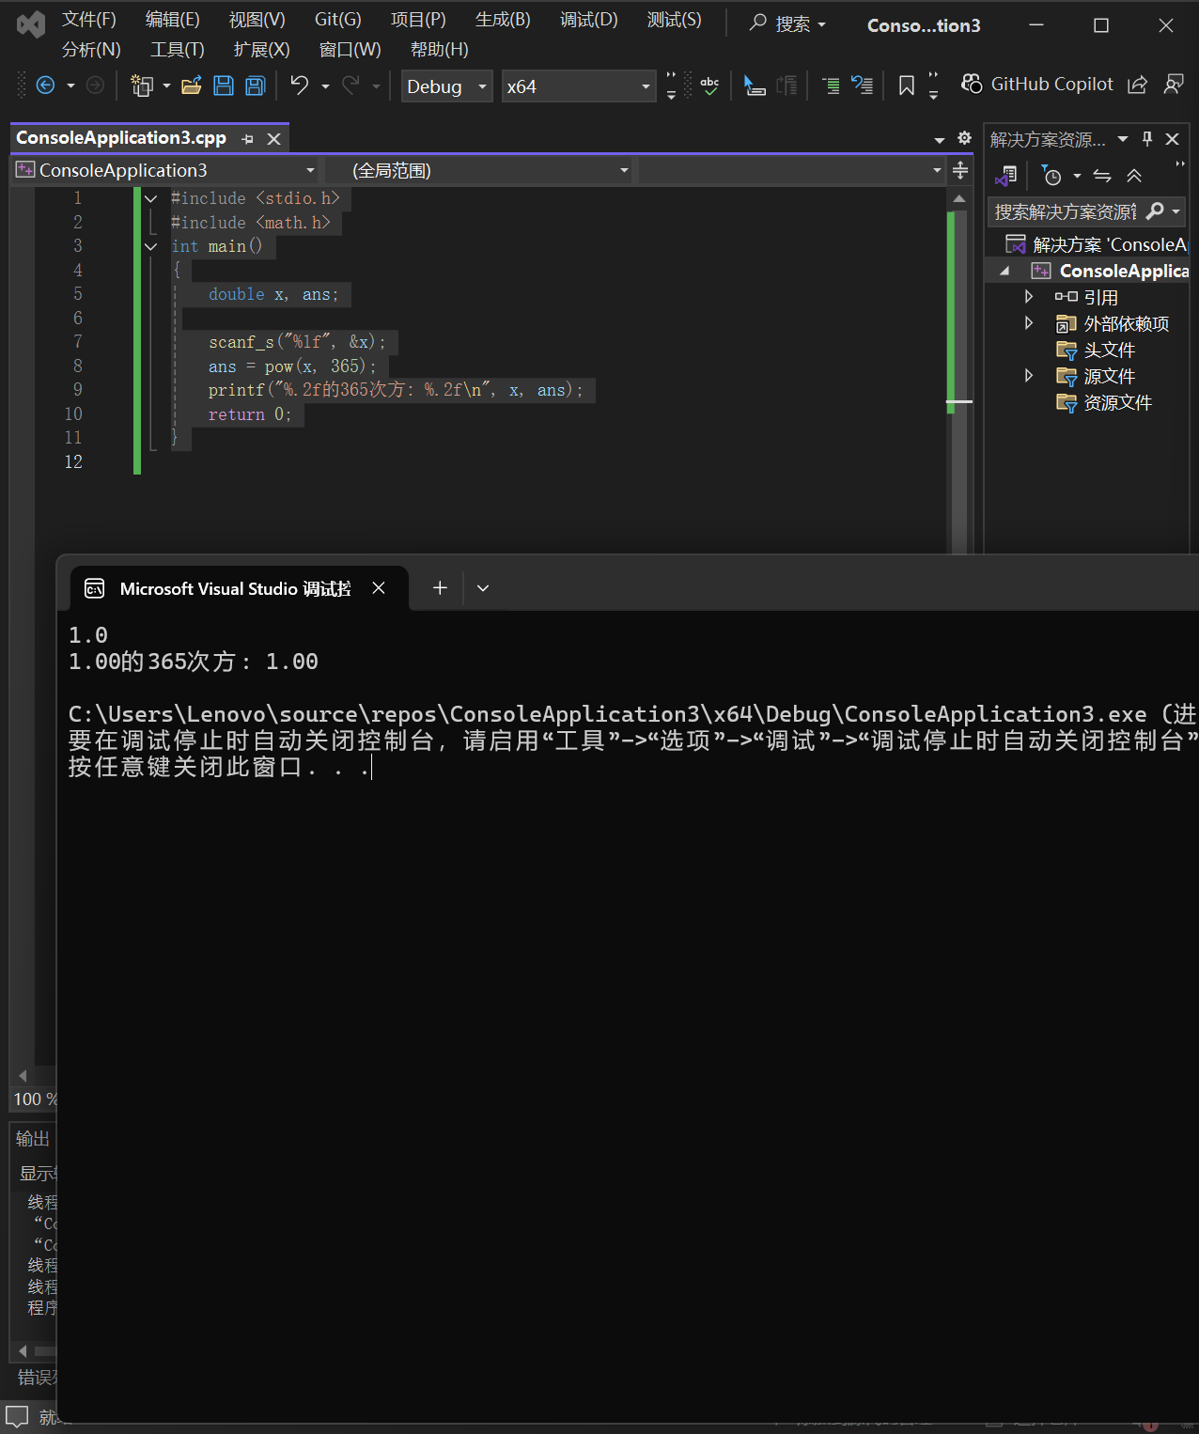Image resolution: width=1199 pixels, height=1434 pixels.
Task: Expand the 源文件 tree node
Action: [1029, 376]
